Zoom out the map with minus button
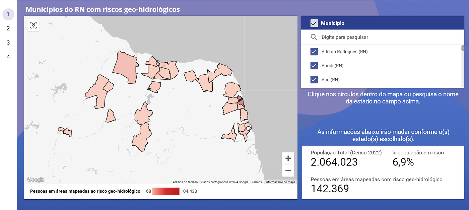This screenshot has height=210, width=469. 288,170
